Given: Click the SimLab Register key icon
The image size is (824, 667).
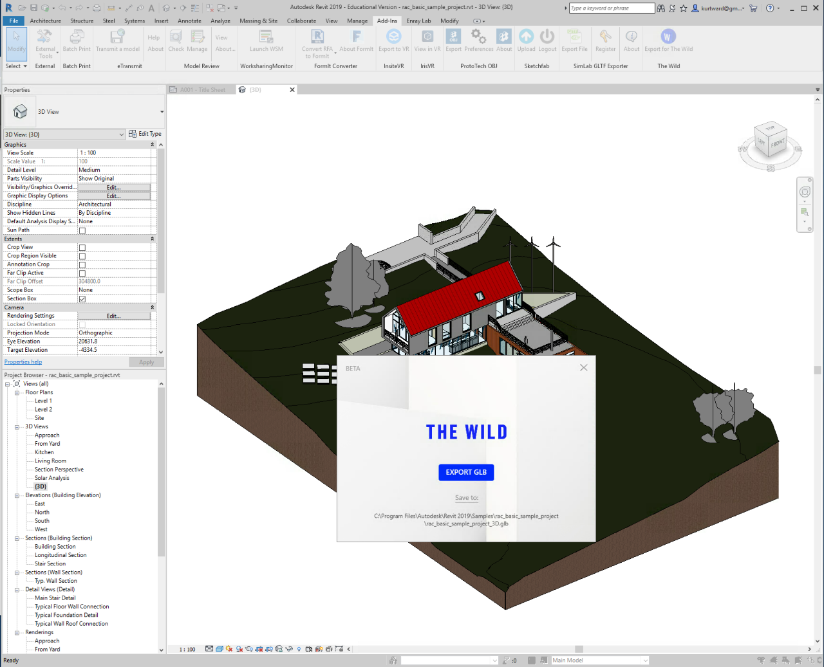Looking at the screenshot, I should coord(605,37).
